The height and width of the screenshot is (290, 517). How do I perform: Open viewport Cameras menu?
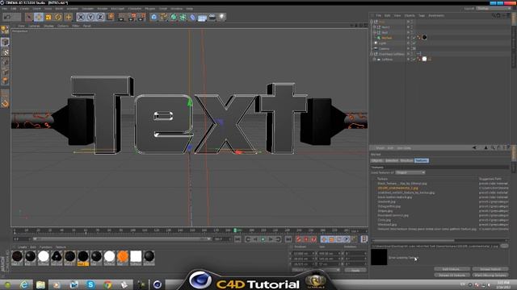tap(34, 26)
